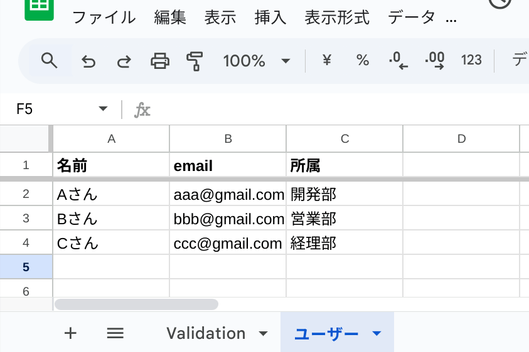Select the Bさん cell
Viewport: 529px width, 352px height.
(111, 218)
